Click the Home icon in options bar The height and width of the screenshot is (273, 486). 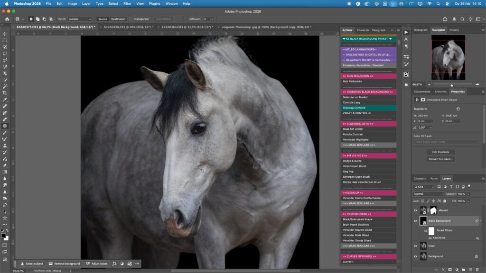7,19
